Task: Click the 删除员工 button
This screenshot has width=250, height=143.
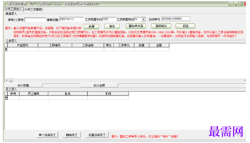Action: [x=72, y=135]
